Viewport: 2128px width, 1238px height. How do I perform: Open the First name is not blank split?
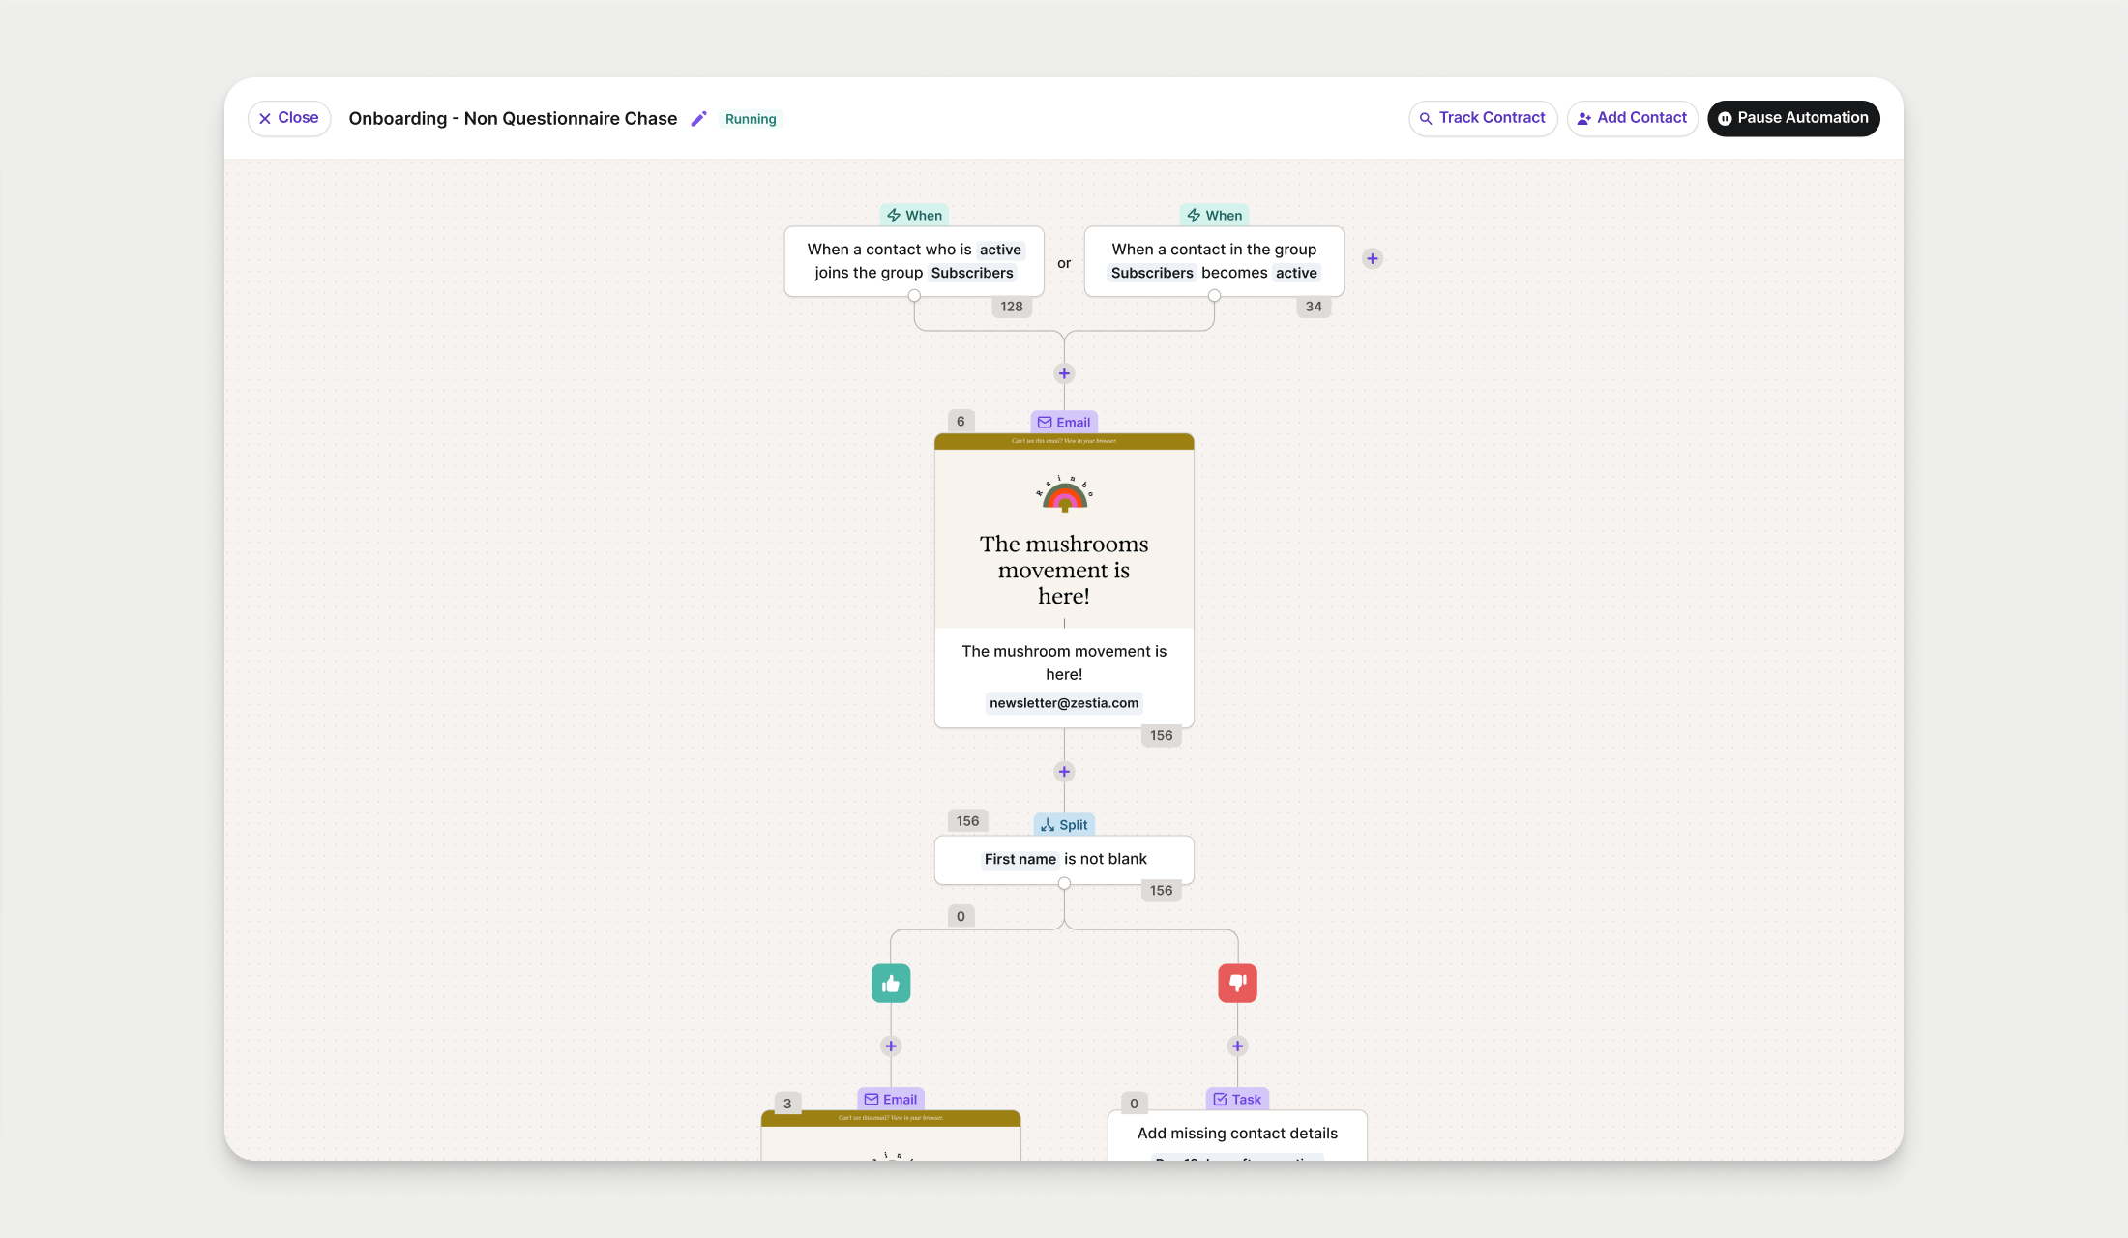[1064, 859]
